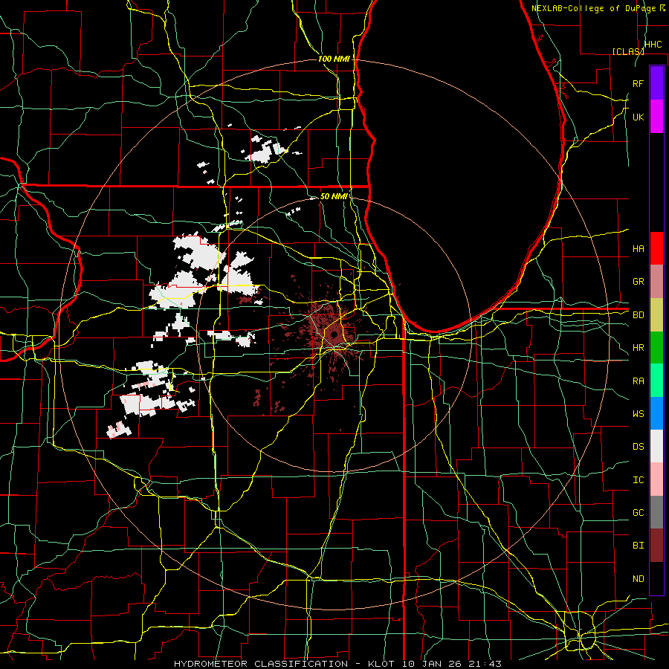Image resolution: width=669 pixels, height=669 pixels.
Task: Click the [CLAS] units label
Action: pyautogui.click(x=628, y=51)
